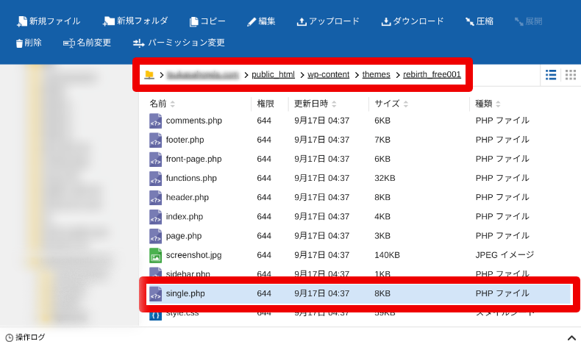Sort by 名前 column arrows
581x347 pixels.
click(173, 104)
